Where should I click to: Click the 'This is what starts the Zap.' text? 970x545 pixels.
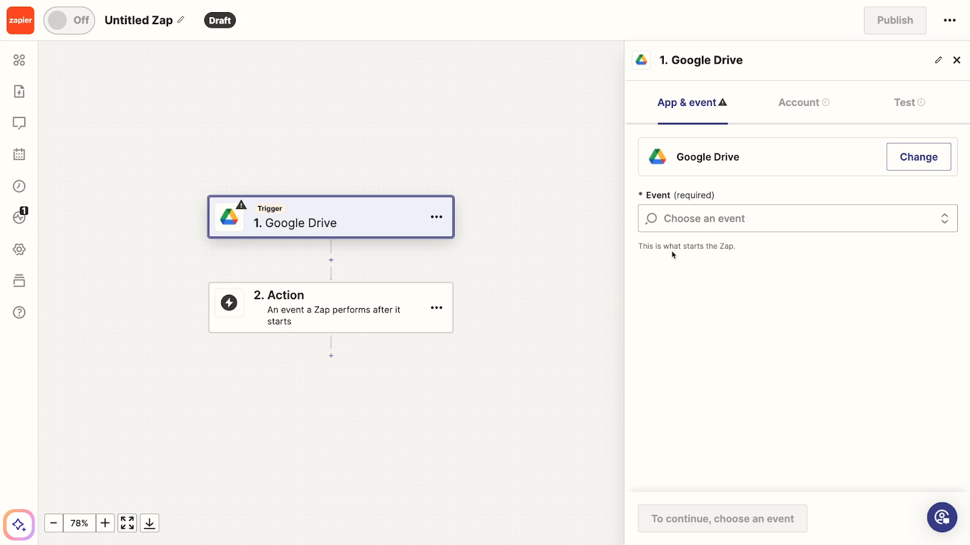pyautogui.click(x=686, y=246)
